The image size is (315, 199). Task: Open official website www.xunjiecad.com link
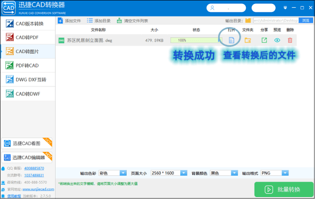pyautogui.click(x=38, y=189)
